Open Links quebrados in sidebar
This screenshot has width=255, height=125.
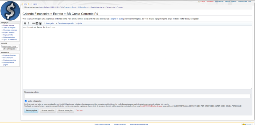(9, 37)
